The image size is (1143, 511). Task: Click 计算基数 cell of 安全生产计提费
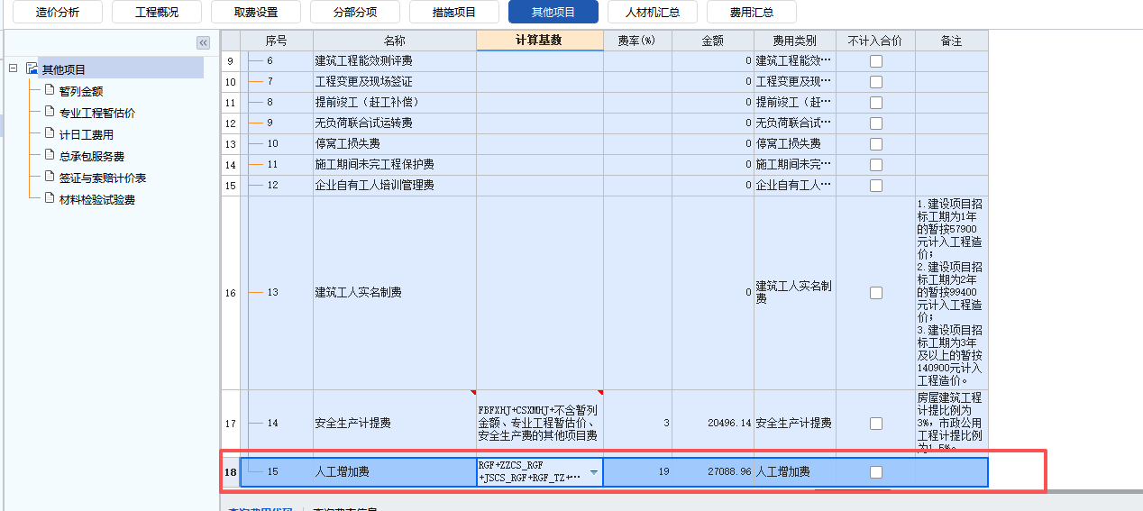click(540, 423)
